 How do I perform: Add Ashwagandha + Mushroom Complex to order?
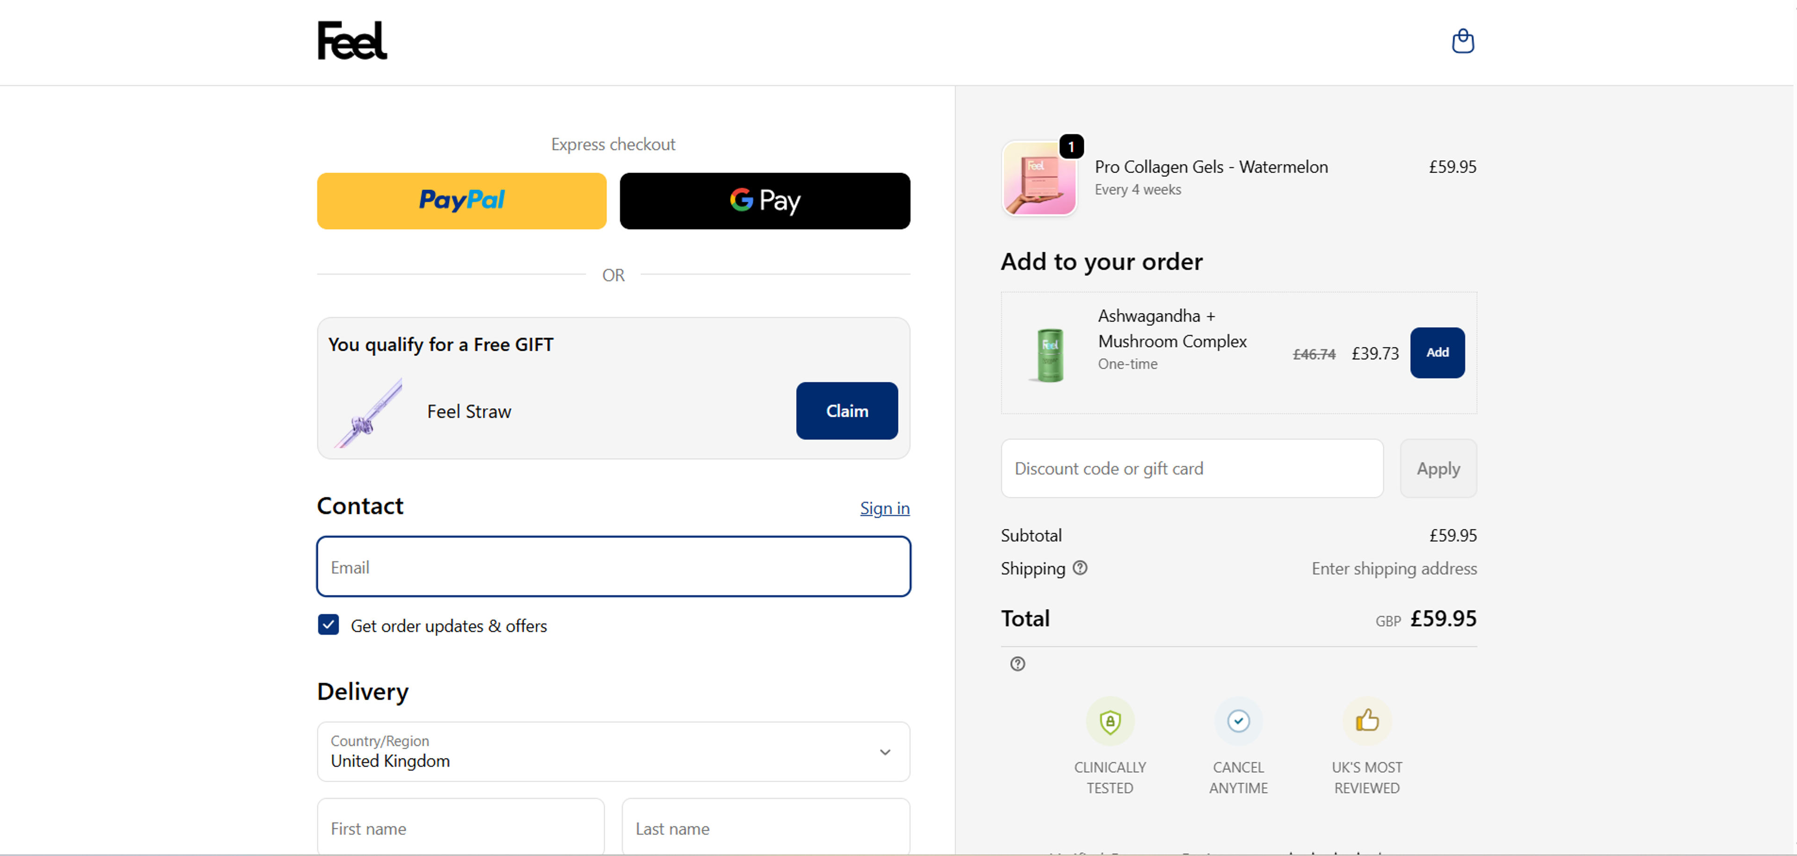tap(1437, 353)
